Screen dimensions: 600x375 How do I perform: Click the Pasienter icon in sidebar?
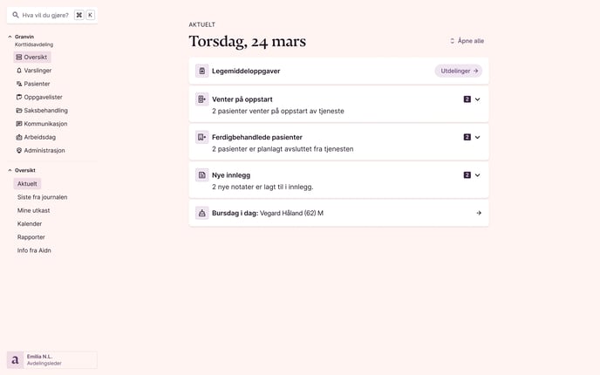19,84
